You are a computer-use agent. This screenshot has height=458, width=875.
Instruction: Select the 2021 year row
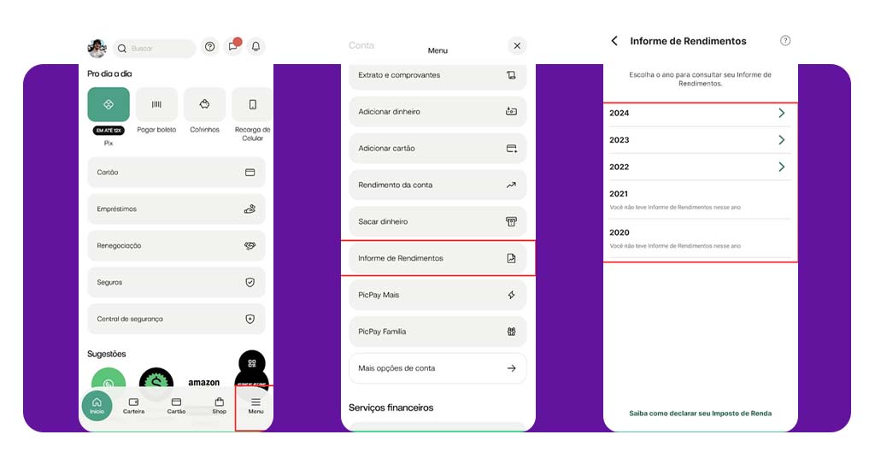tap(701, 200)
